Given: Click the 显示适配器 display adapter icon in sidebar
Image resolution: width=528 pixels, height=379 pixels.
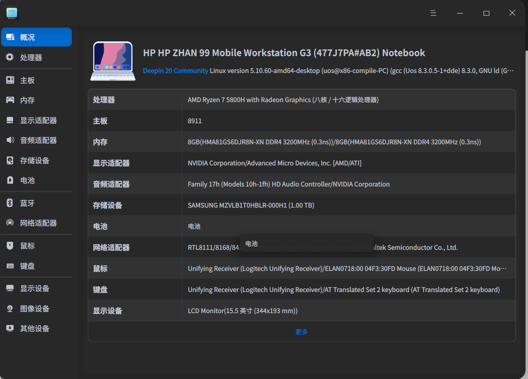Looking at the screenshot, I should pos(10,120).
